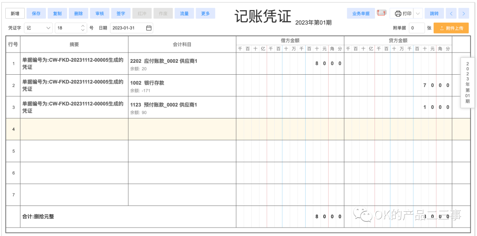
Task: Click the row 3 summary text
Action: [73, 107]
